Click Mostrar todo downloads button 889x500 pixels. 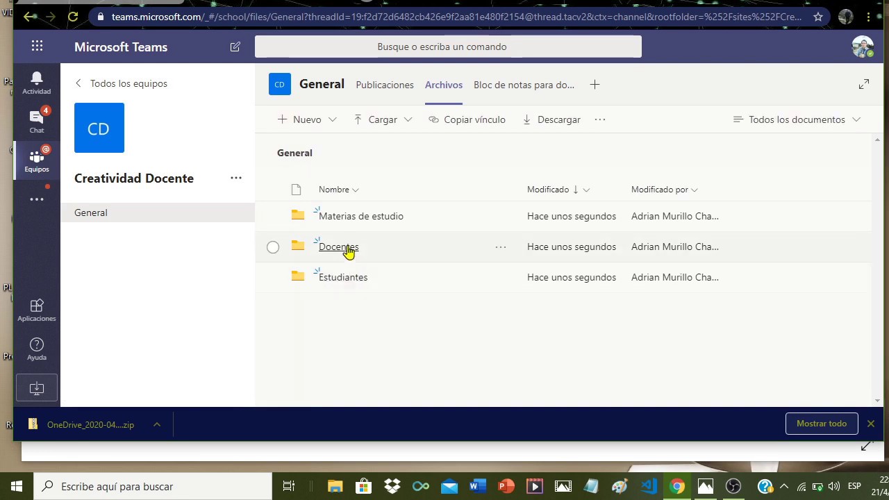[822, 424]
